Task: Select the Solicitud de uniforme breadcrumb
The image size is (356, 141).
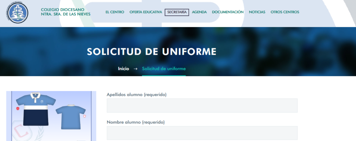Action: tap(164, 69)
